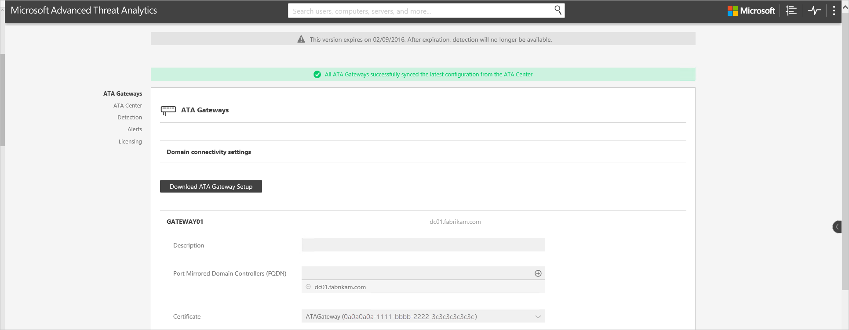The width and height of the screenshot is (849, 330).
Task: Click the version expiration notice text
Action: tap(430, 39)
